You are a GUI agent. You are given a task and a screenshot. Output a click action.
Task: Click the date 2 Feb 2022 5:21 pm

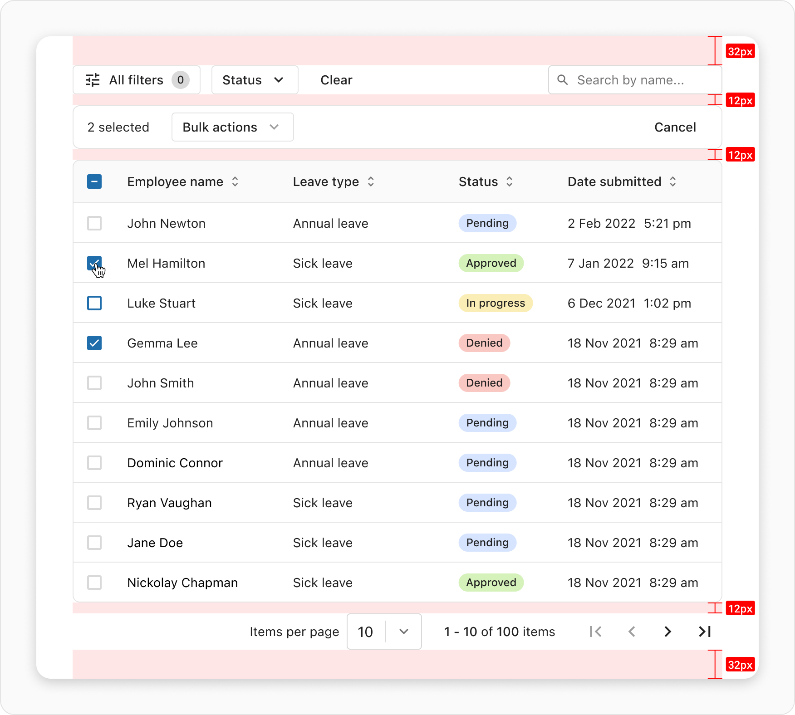629,223
